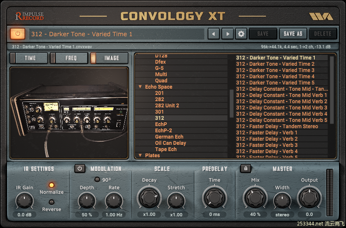Click the Width knob

coord(282,201)
